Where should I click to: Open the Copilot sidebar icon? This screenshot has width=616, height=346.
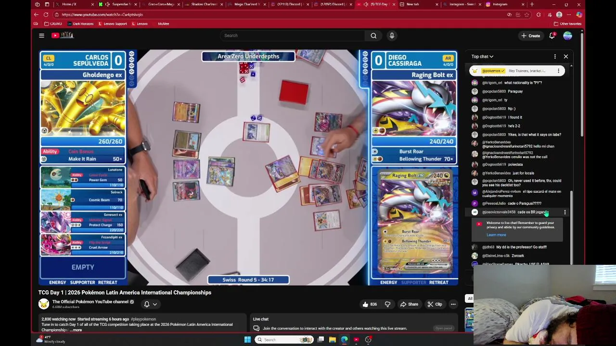point(579,14)
